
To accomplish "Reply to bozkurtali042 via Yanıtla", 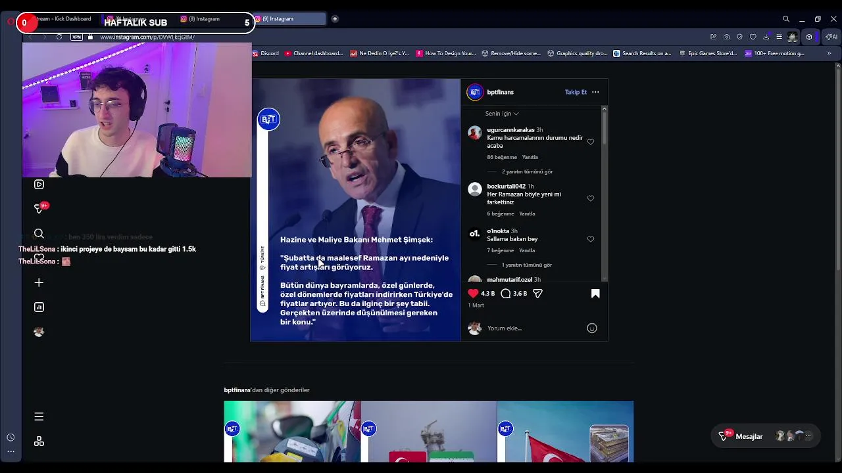I will pos(527,214).
